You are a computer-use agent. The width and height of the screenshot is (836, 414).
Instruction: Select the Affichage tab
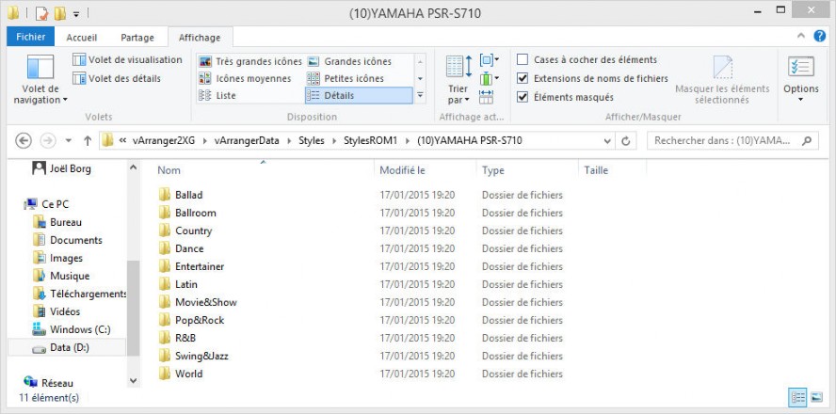(x=200, y=38)
